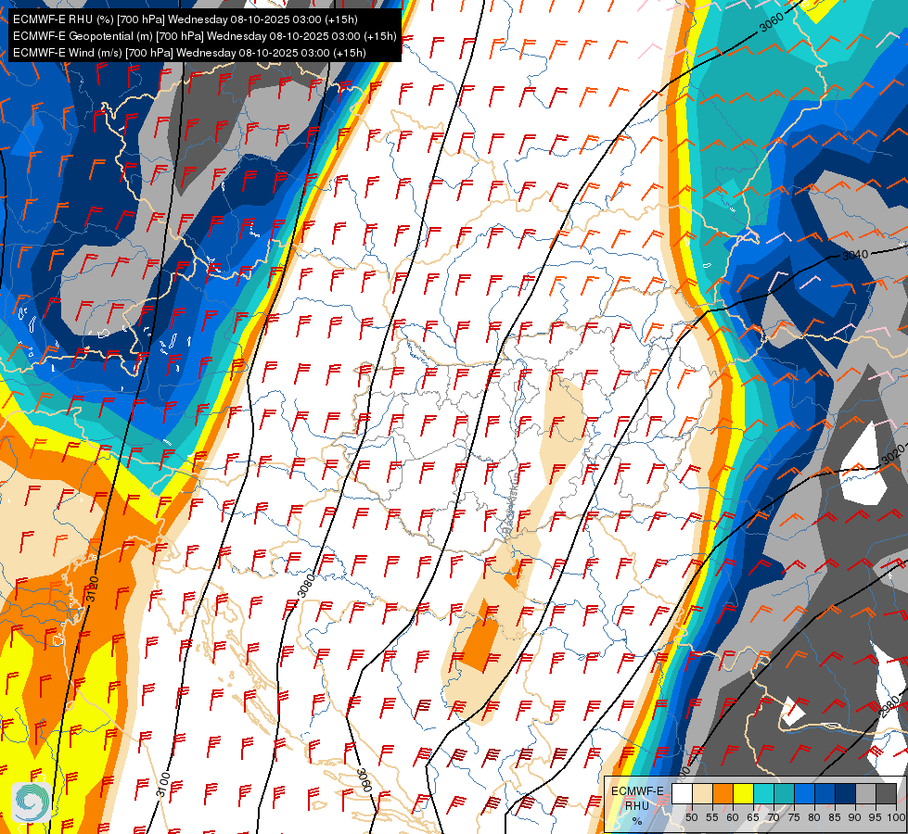
Task: Click the legend tick value 75
Action: (794, 817)
